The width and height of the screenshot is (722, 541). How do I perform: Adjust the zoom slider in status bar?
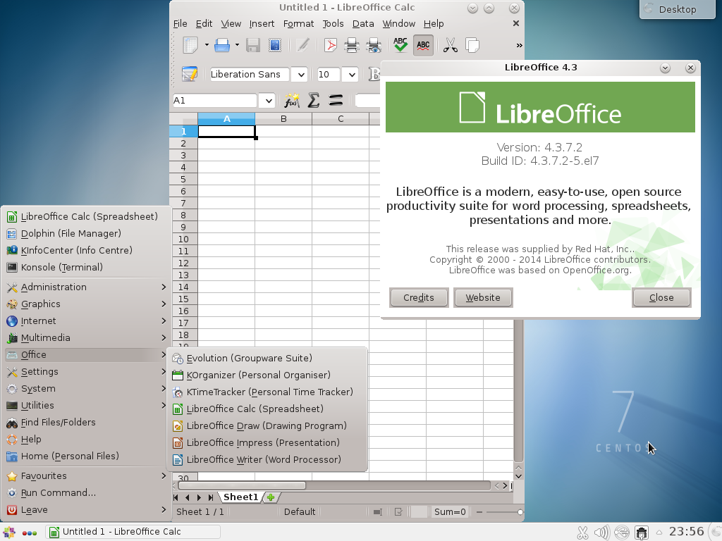tap(520, 512)
